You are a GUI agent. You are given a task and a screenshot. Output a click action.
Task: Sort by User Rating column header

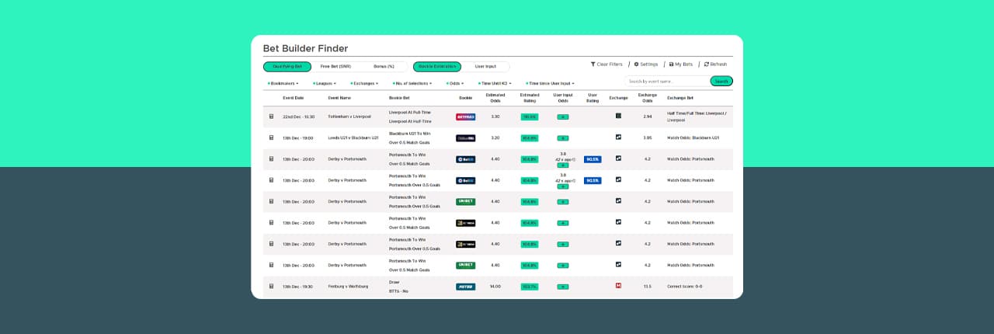[593, 97]
